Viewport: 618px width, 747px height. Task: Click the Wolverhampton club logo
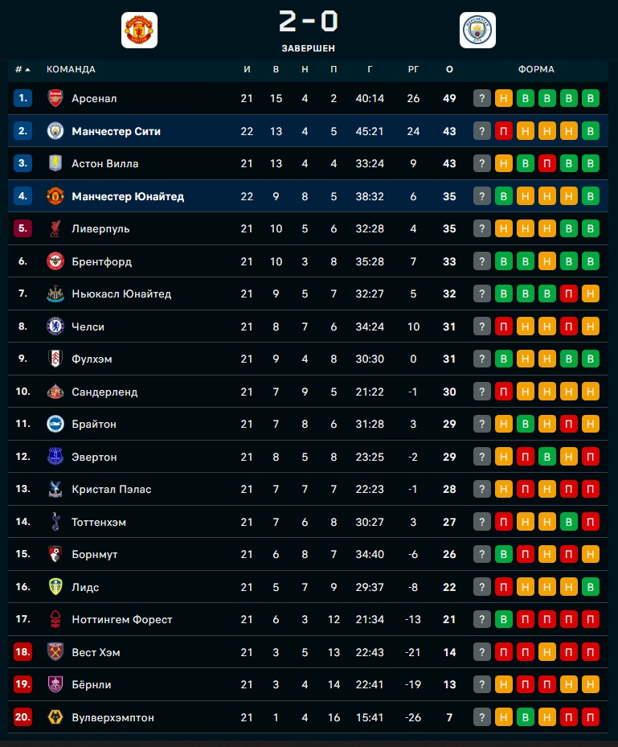(55, 717)
